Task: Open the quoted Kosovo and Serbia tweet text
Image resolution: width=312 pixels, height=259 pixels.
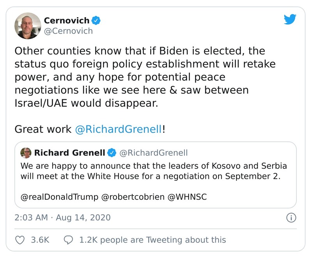Action: 153,171
